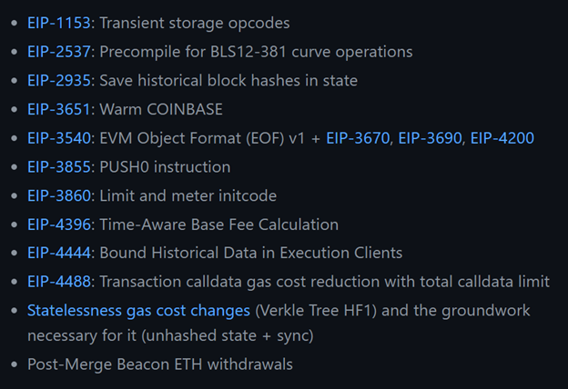Open the EIP-4200 link
This screenshot has height=389, width=568.
point(502,138)
